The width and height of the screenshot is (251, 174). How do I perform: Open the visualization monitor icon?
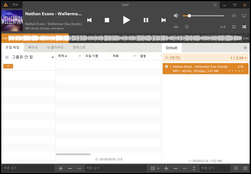[244, 15]
